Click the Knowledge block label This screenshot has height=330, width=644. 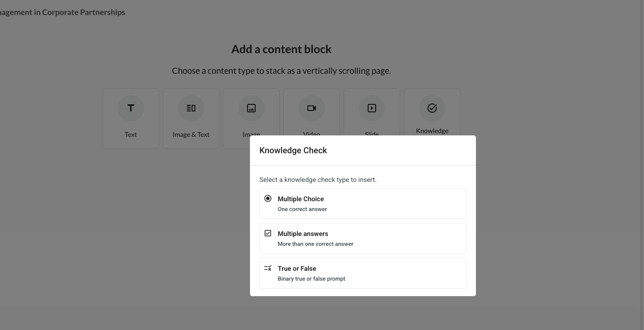pos(432,131)
